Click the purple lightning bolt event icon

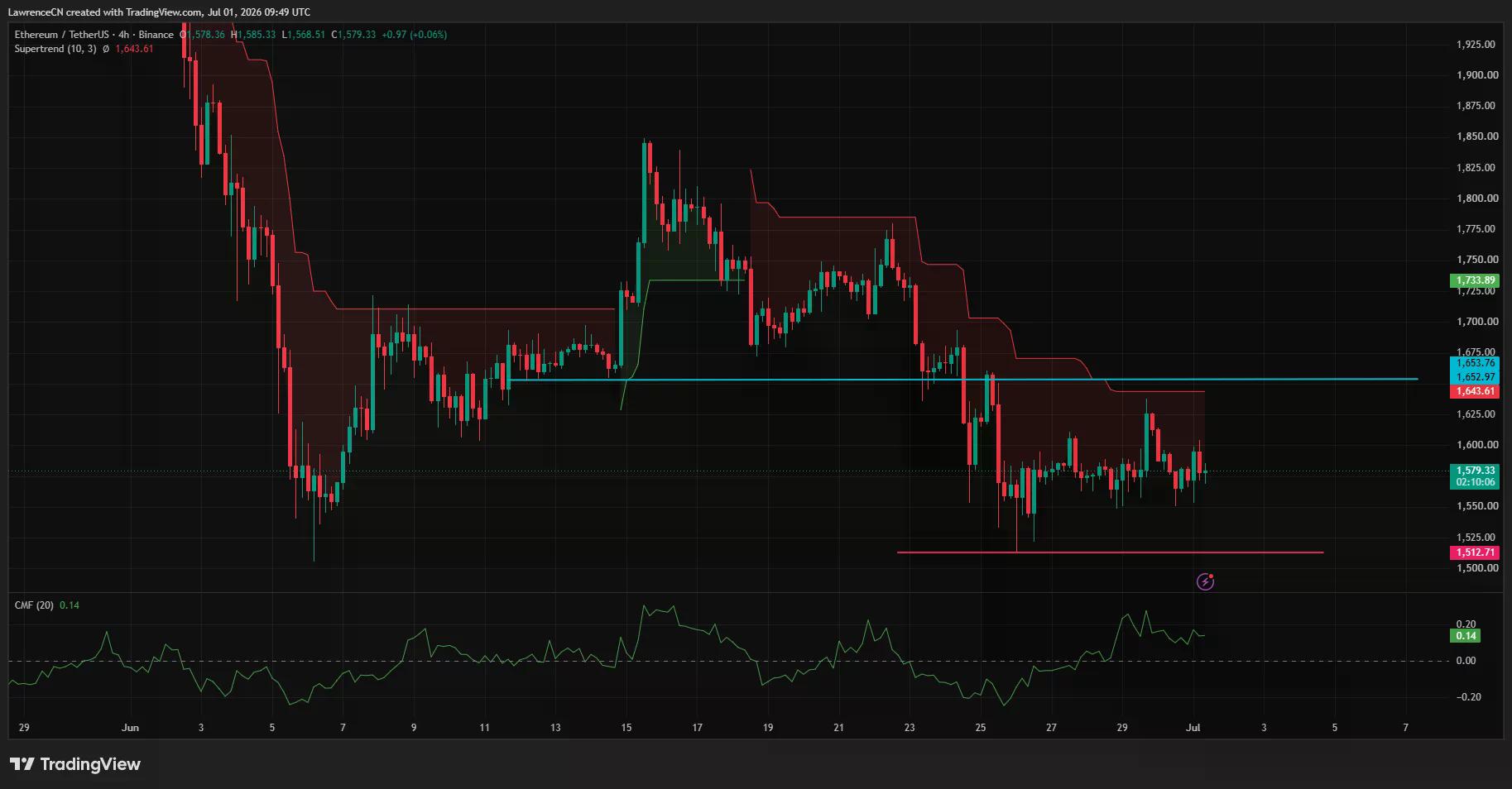(1206, 582)
